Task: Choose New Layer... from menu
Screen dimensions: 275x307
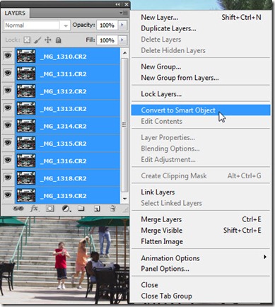Action: point(201,17)
